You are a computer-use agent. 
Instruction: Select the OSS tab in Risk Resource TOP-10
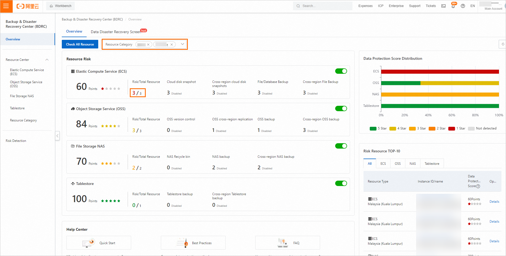398,164
